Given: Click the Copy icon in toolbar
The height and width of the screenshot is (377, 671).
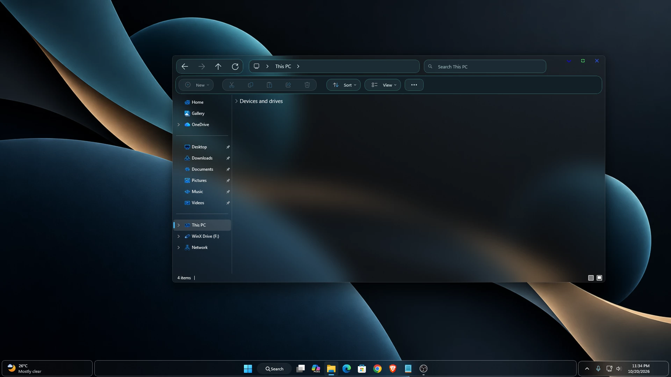Looking at the screenshot, I should 251,85.
